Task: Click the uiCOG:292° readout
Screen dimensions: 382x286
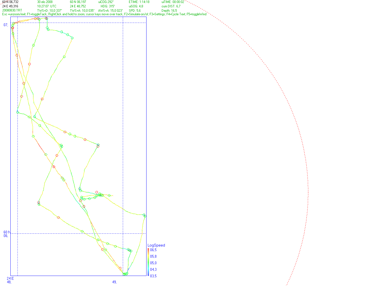Action: (106, 2)
